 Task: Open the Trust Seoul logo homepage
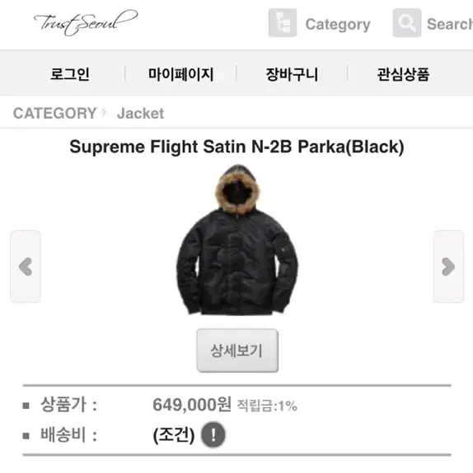[x=86, y=22]
